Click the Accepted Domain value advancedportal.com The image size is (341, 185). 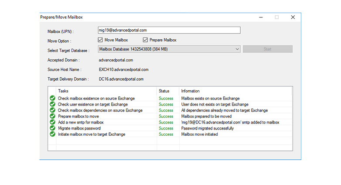[116, 60]
